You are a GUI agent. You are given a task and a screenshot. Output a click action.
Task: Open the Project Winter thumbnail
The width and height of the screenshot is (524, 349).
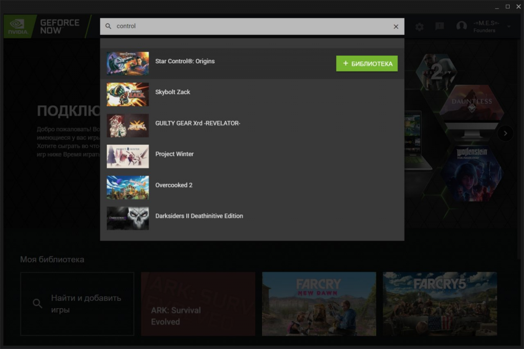pyautogui.click(x=127, y=156)
